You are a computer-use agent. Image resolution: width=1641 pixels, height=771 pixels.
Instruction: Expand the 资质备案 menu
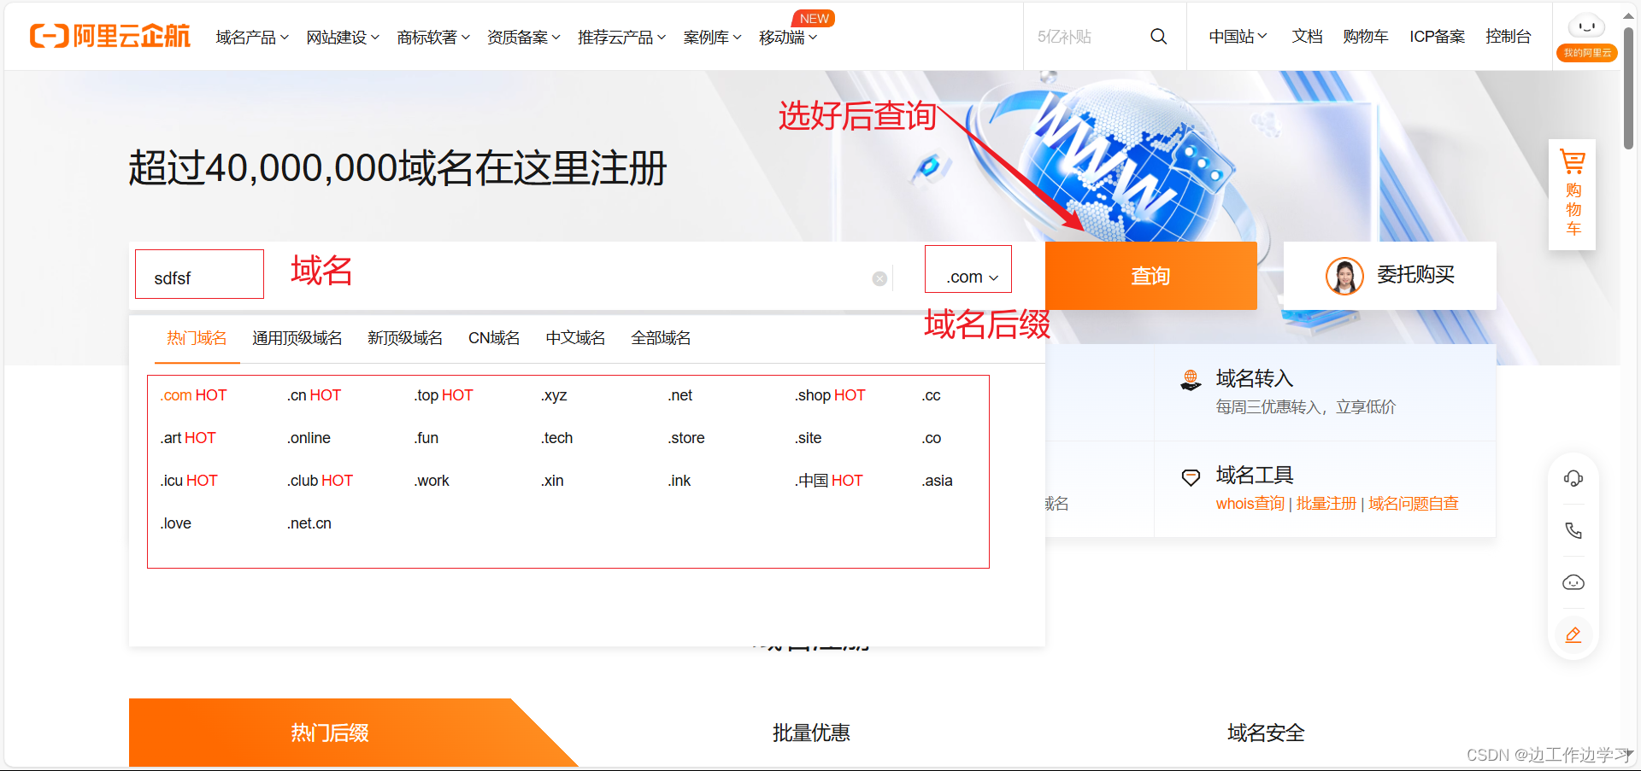pyautogui.click(x=524, y=38)
